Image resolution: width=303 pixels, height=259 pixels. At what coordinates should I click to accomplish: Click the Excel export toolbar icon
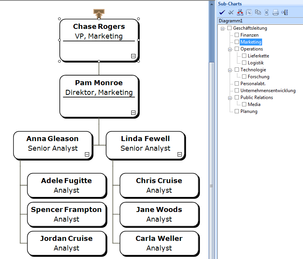pos(249,12)
